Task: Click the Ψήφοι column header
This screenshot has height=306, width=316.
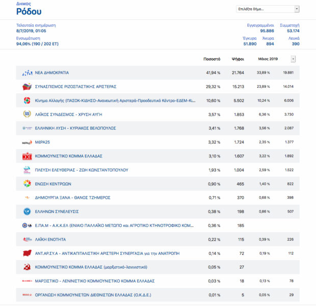Action: [x=238, y=59]
